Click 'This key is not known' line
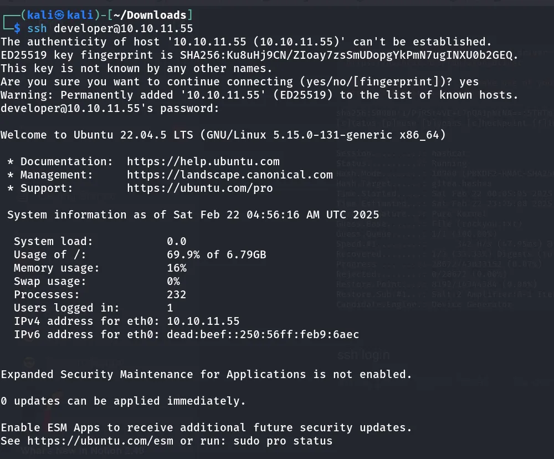Viewport: 554px width, 459px height. point(136,68)
